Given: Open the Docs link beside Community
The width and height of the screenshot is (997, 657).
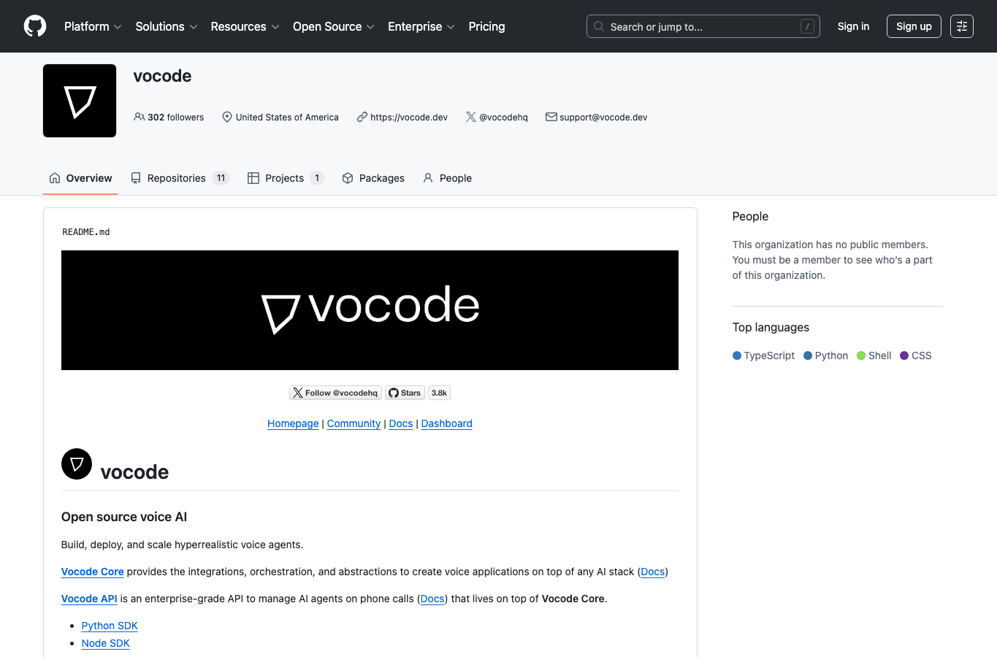Looking at the screenshot, I should (401, 423).
